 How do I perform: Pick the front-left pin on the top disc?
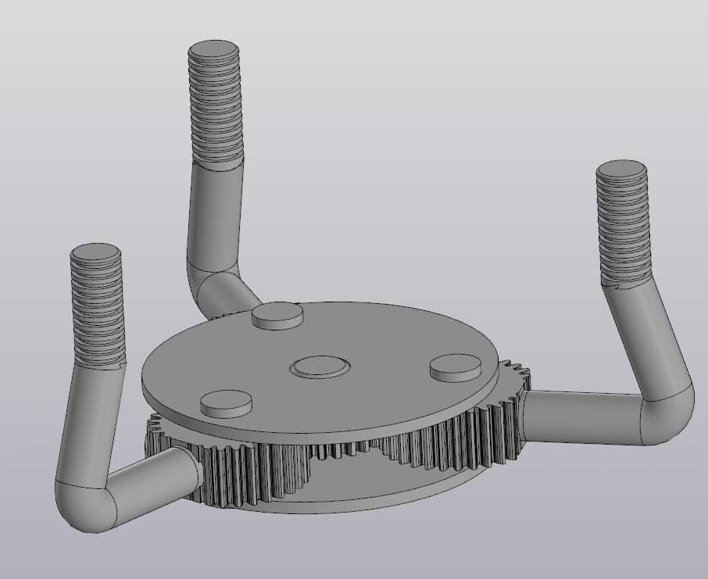227,402
